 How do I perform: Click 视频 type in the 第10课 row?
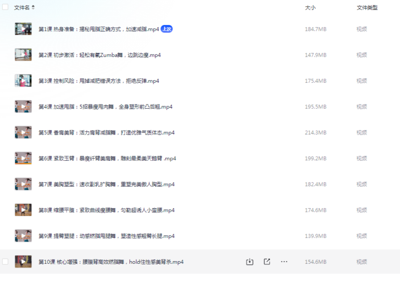362,262
